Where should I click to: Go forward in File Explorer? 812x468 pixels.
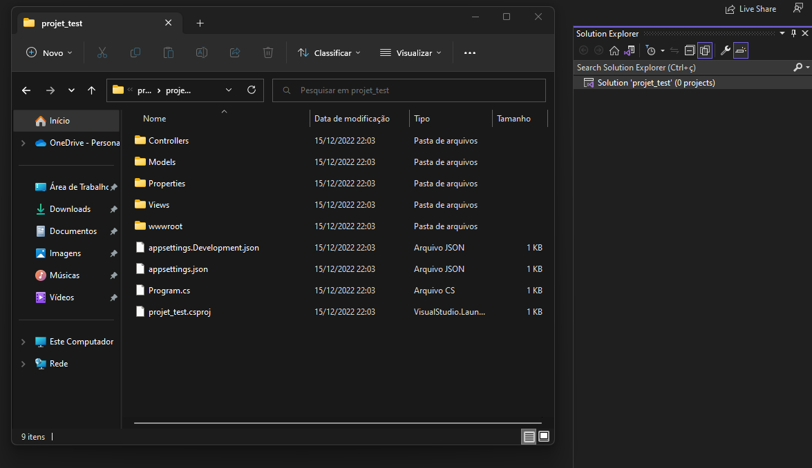[x=50, y=90]
